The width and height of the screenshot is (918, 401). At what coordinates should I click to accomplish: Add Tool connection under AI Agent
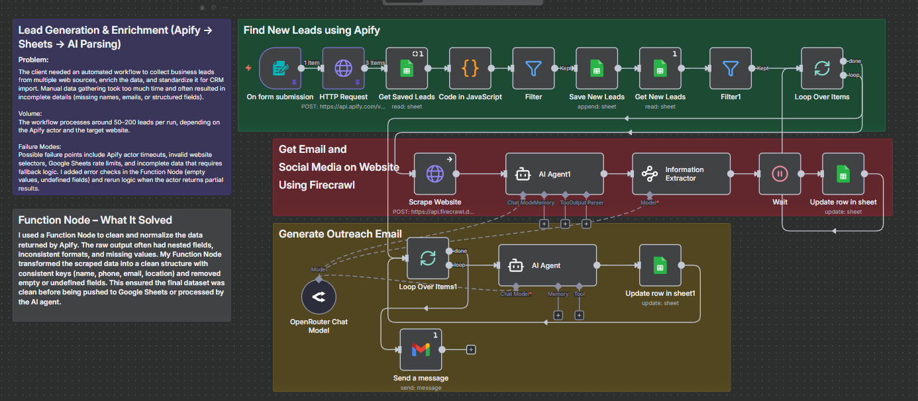click(x=579, y=315)
